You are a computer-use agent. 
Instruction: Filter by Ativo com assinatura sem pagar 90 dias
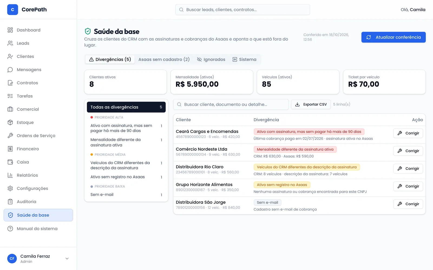[126, 128]
